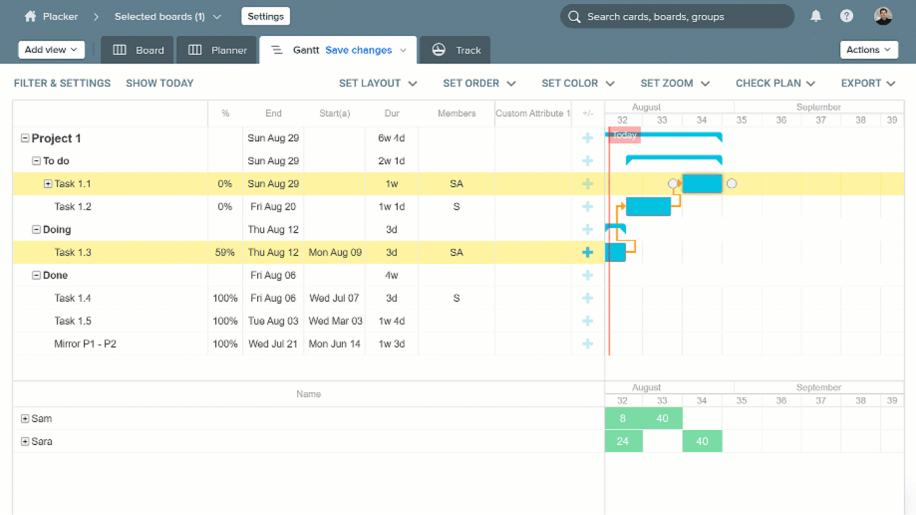The height and width of the screenshot is (515, 916).
Task: Click the Show Today link
Action: [160, 83]
